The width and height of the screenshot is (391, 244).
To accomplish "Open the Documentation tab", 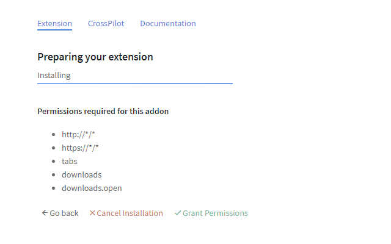I will click(x=167, y=24).
